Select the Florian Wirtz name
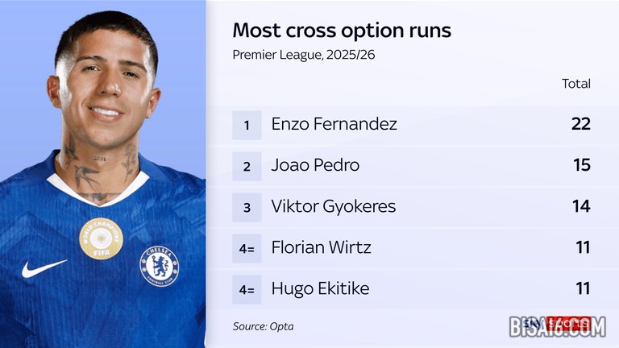The height and width of the screenshot is (348, 619). coord(322,248)
